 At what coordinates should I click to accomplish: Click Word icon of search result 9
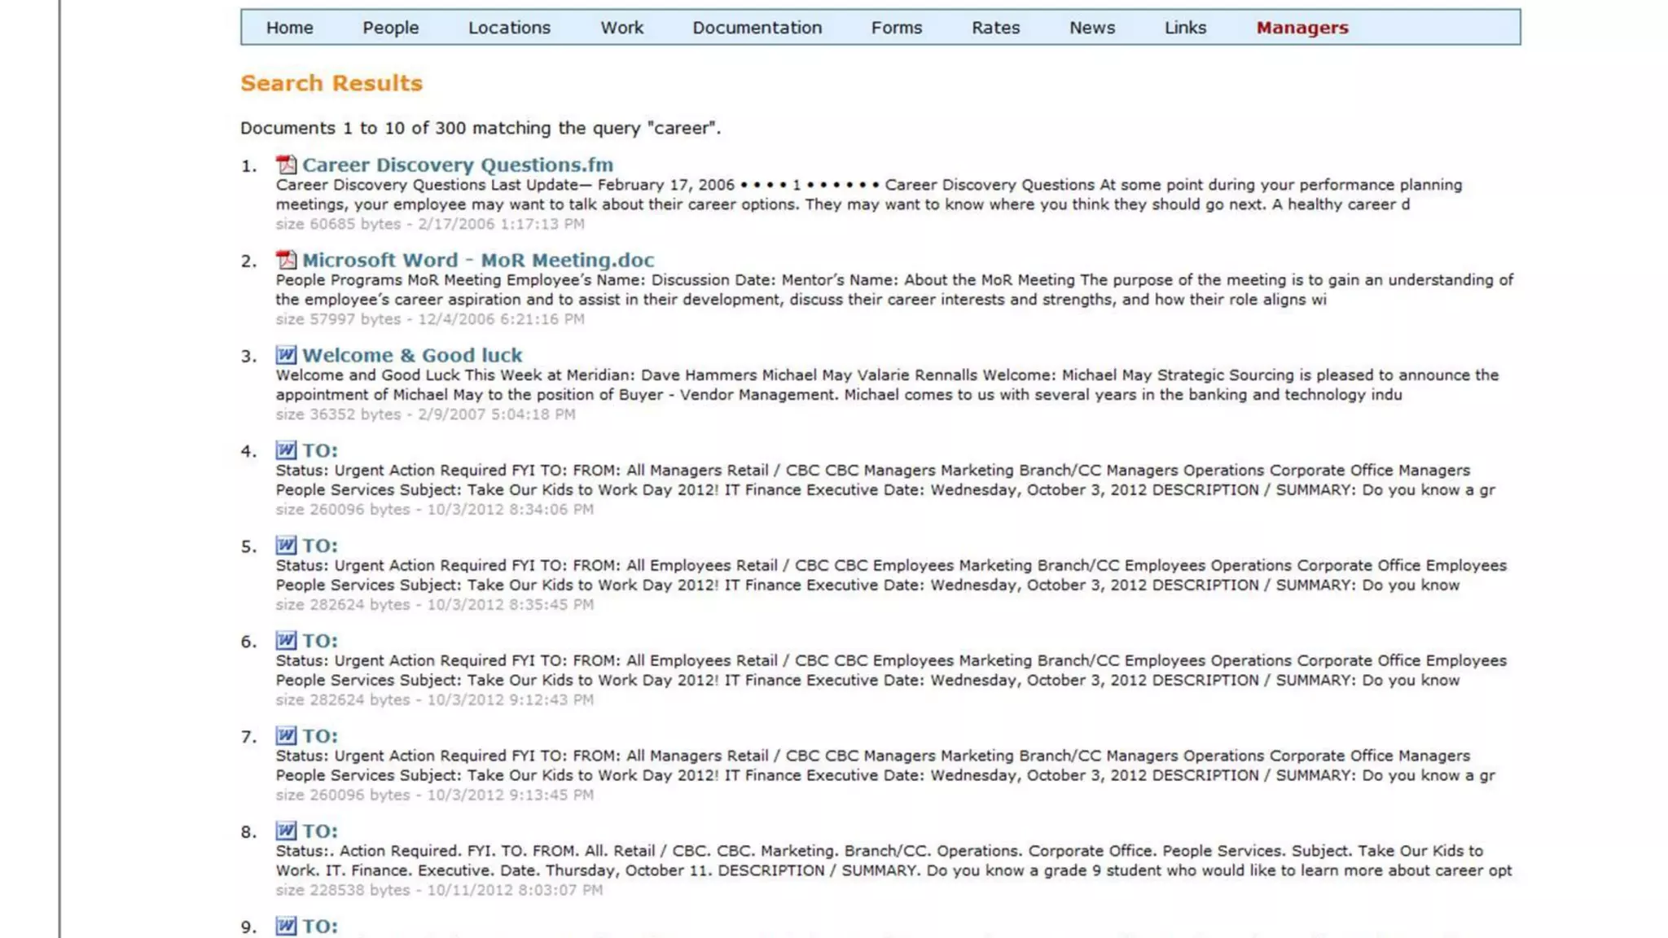tap(286, 926)
